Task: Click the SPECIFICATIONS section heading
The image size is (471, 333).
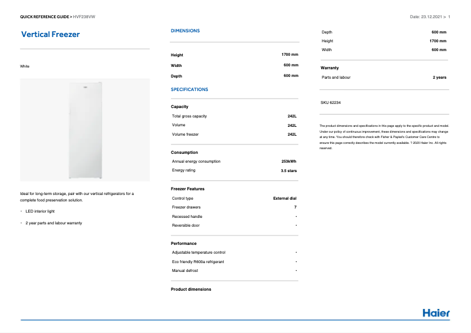Action: point(189,89)
